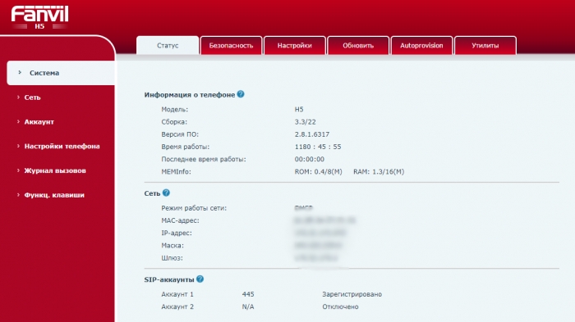Open Настройки телефона sidebar item
The image size is (575, 322).
pyautogui.click(x=62, y=146)
